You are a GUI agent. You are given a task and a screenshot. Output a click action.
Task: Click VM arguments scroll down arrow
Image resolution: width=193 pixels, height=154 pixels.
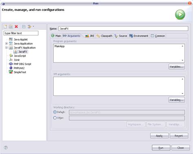coord(182,93)
